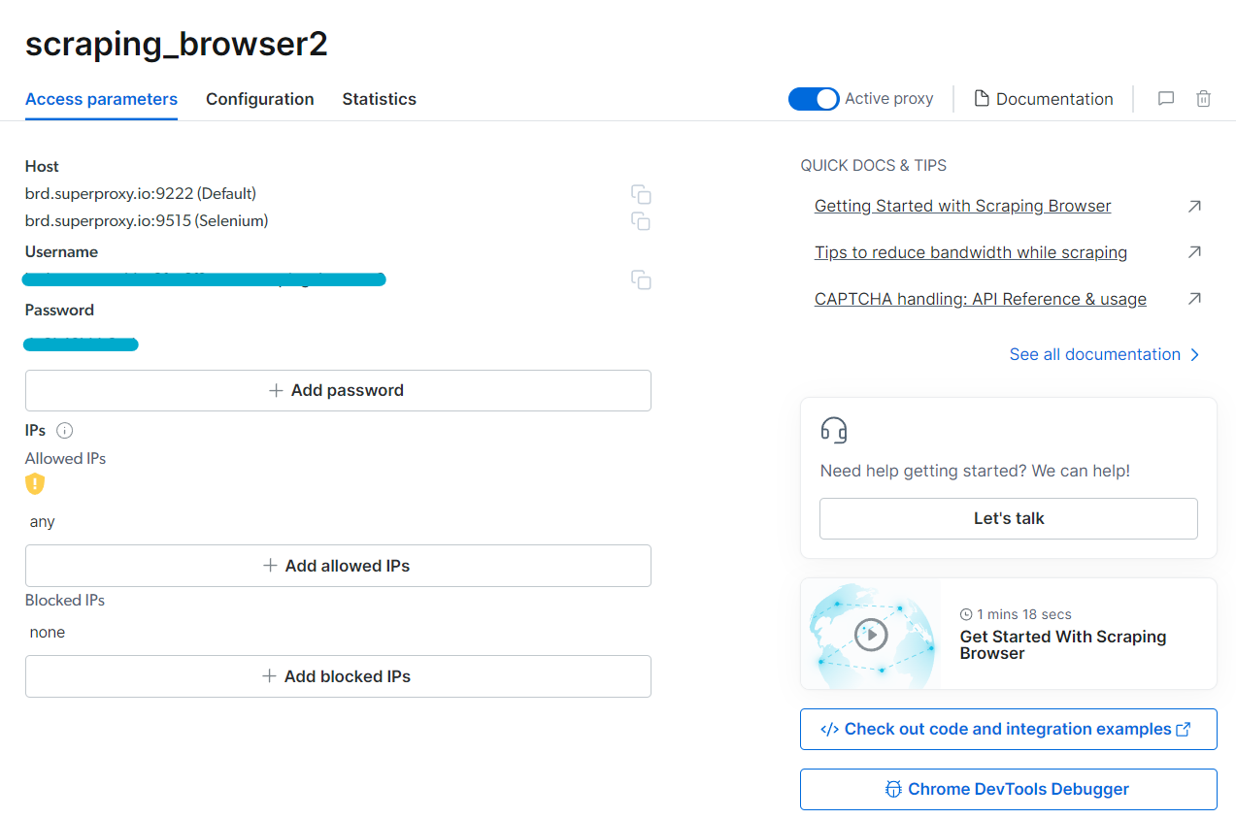Click the Add blocked IPs button
This screenshot has width=1236, height=819.
(338, 676)
